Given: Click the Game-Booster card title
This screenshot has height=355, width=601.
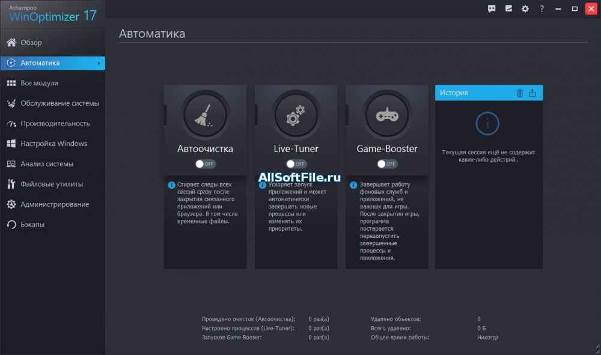Looking at the screenshot, I should tap(386, 148).
